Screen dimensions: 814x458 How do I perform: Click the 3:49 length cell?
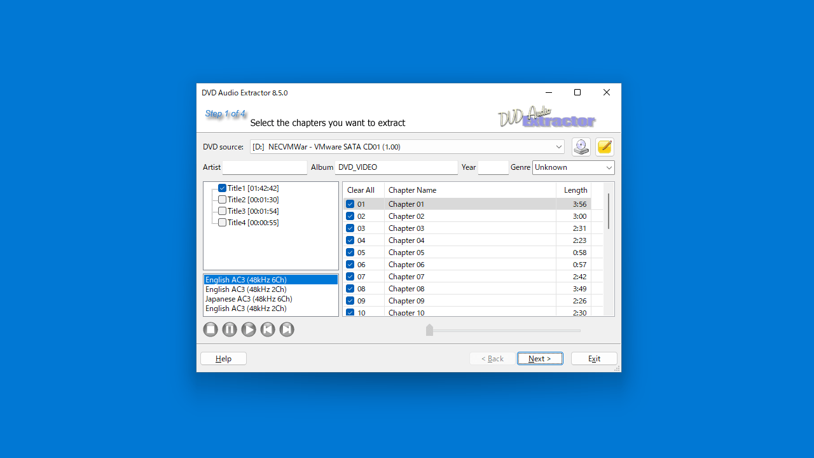point(574,289)
